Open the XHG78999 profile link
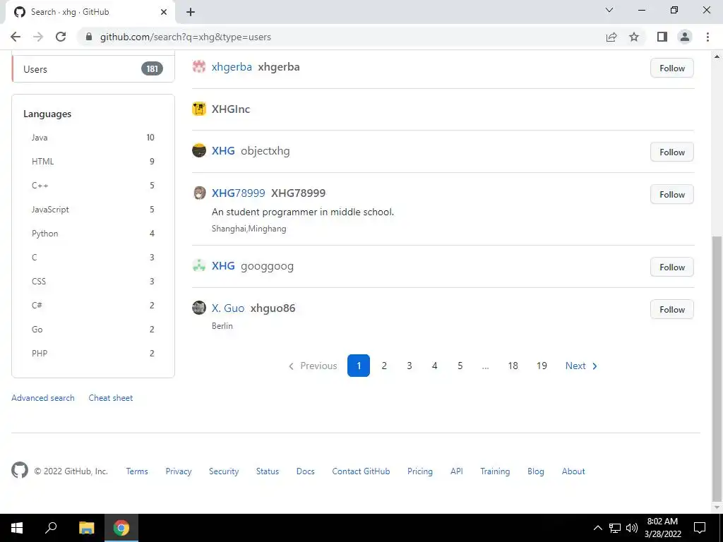Viewport: 723px width, 542px height. pos(239,193)
